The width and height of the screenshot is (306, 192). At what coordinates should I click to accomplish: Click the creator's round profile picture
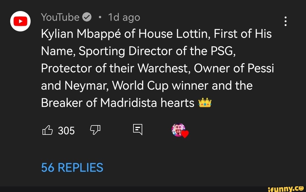[x=178, y=130]
